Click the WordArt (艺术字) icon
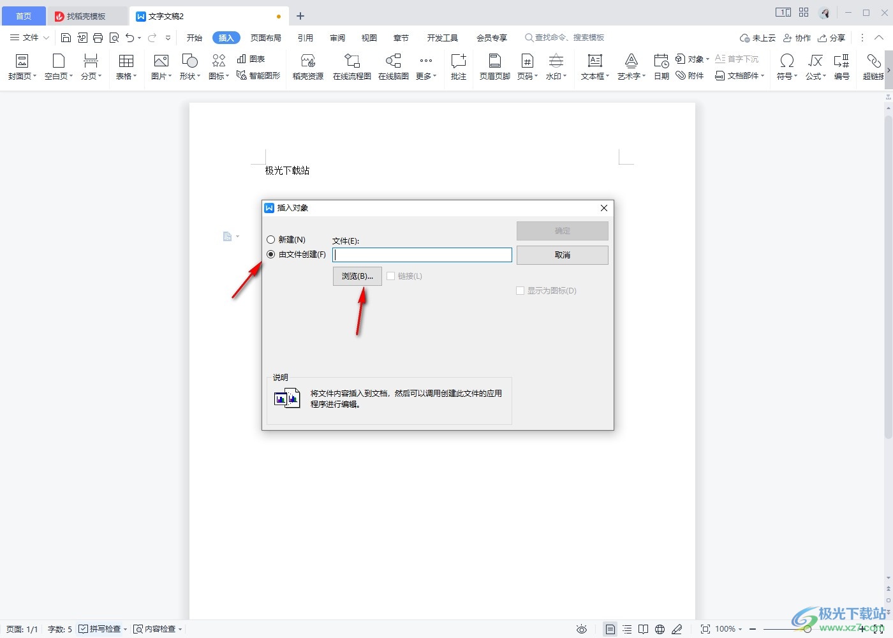 pos(631,67)
